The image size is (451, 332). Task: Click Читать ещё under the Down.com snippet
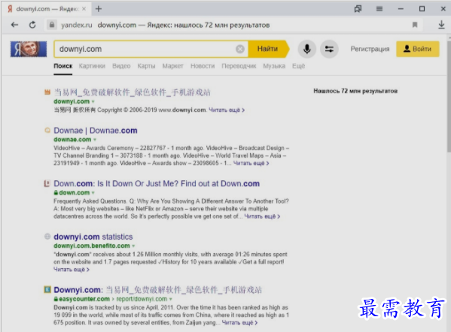[x=262, y=216]
